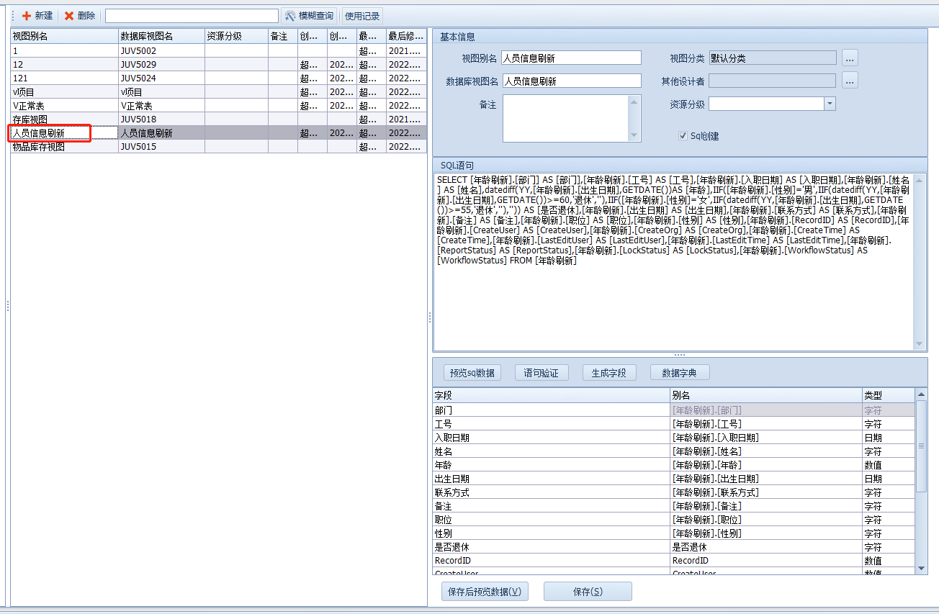
Task: Toggle the Sql创建 checkbox
Action: [x=683, y=135]
